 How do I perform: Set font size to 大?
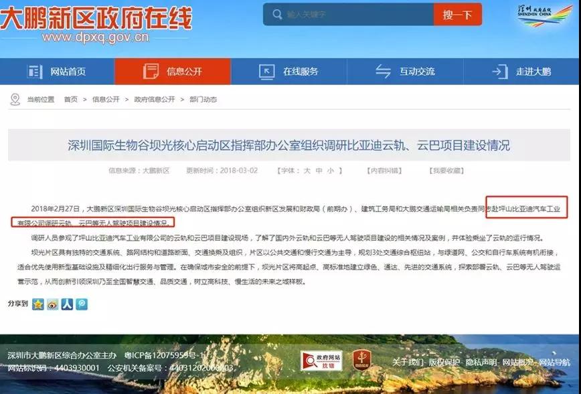307,171
